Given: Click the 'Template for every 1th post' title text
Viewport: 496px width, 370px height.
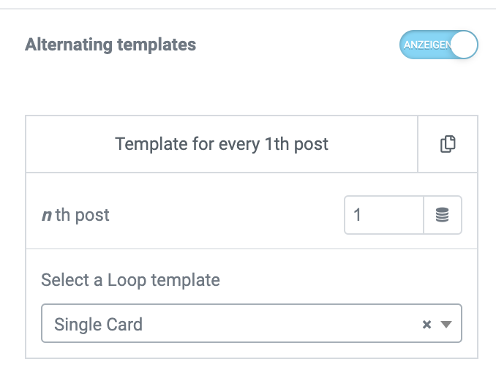Looking at the screenshot, I should click(x=222, y=144).
